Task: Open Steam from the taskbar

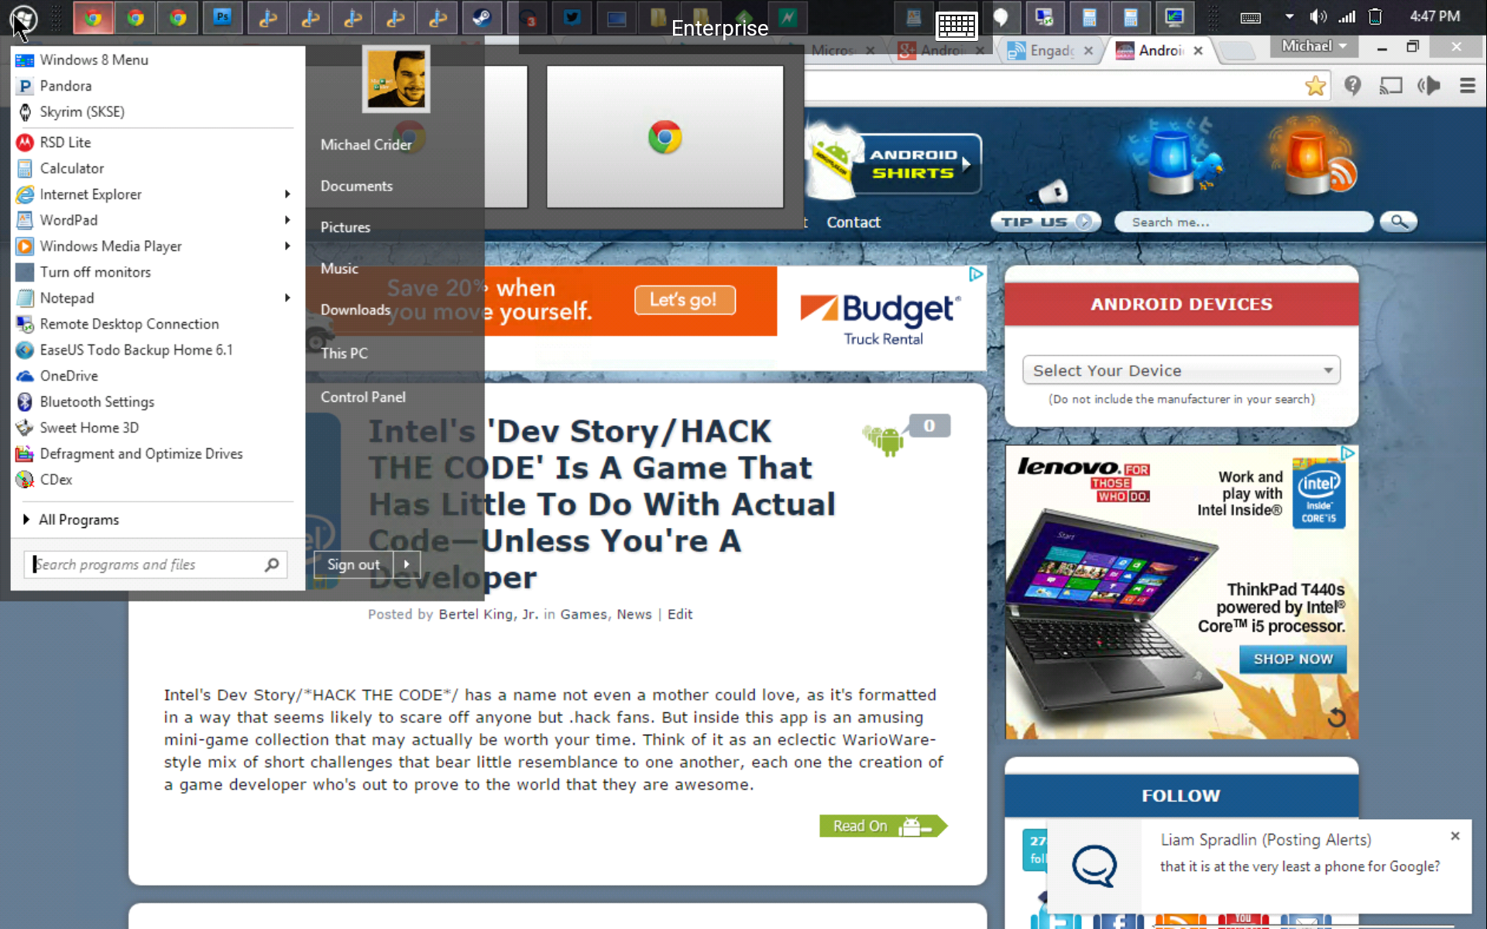Action: pos(482,17)
